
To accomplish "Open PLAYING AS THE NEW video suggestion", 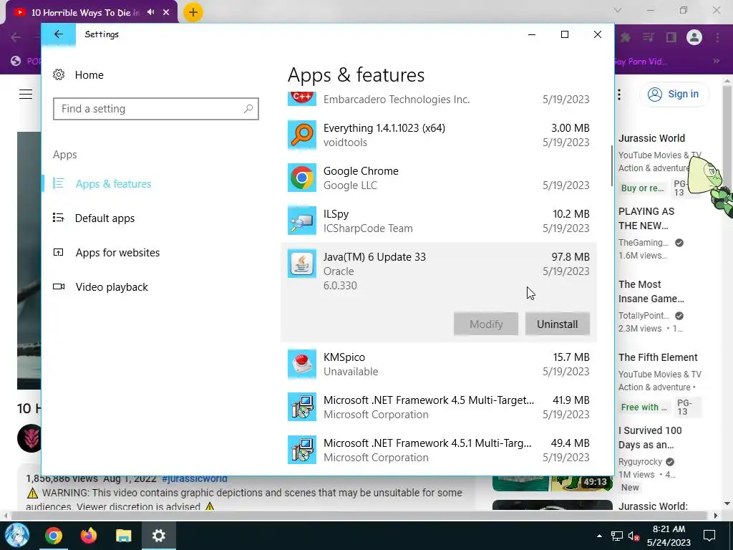I will coord(646,218).
